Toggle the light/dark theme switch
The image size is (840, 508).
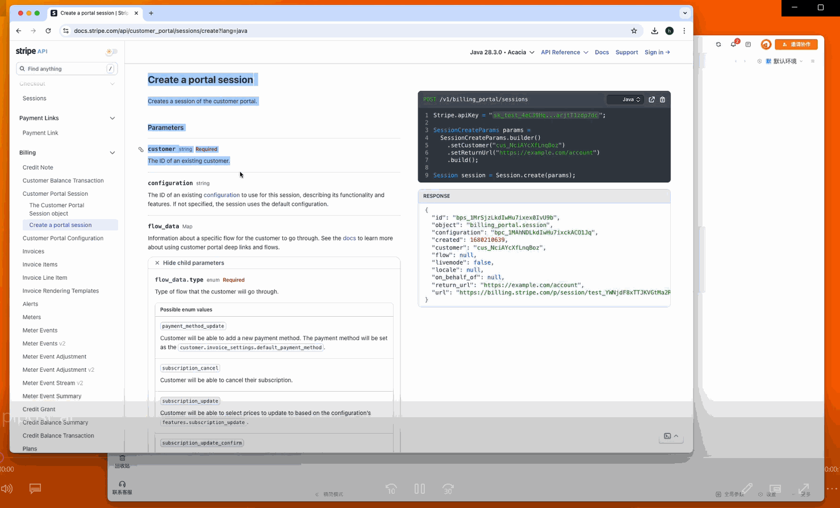coord(111,52)
